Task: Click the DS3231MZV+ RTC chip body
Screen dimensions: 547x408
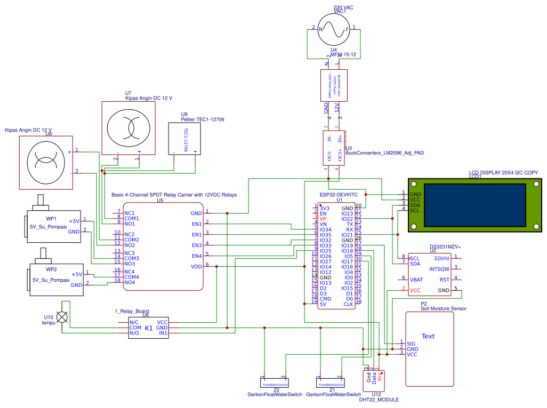Action: pos(429,274)
